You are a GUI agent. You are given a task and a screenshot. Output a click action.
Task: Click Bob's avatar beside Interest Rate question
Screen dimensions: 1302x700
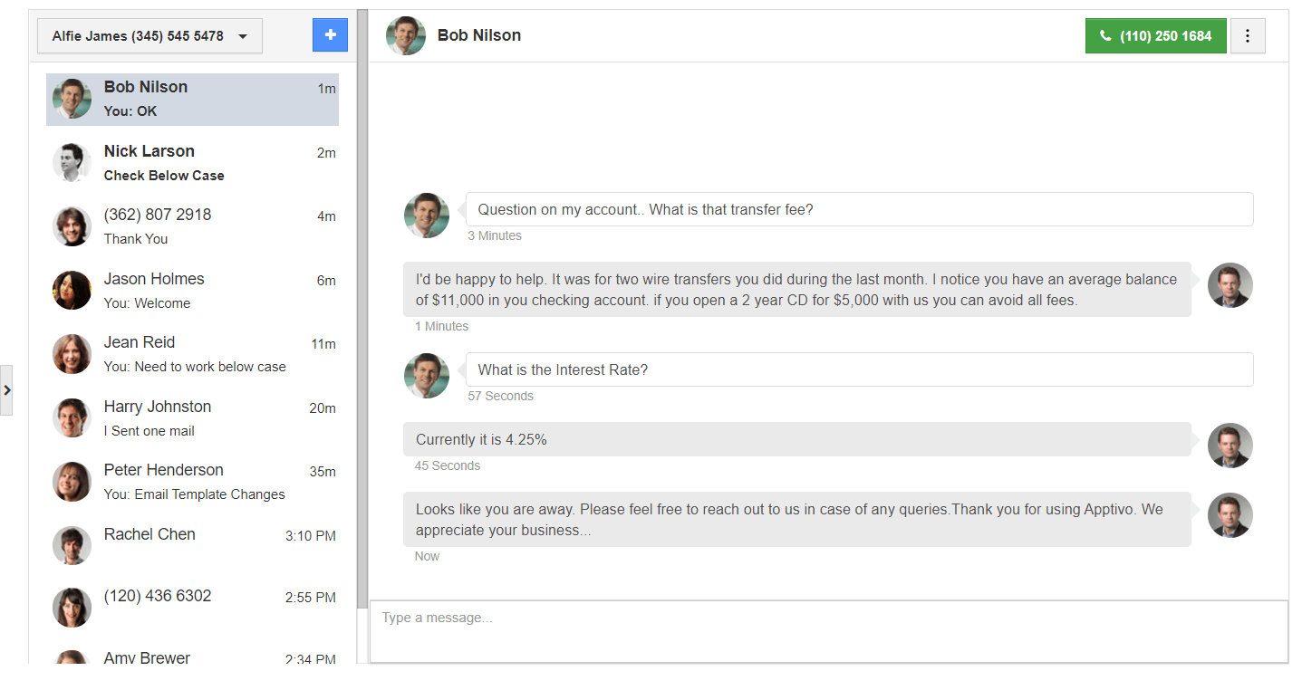426,376
